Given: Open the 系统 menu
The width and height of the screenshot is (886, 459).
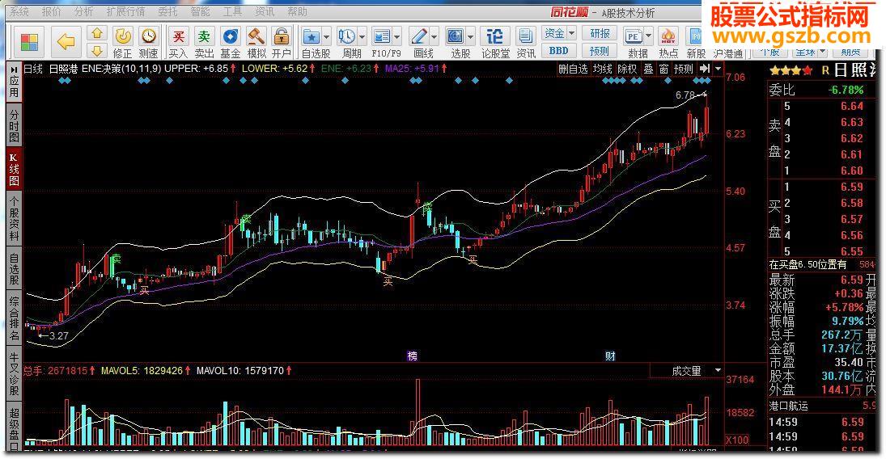Looking at the screenshot, I should (x=19, y=11).
